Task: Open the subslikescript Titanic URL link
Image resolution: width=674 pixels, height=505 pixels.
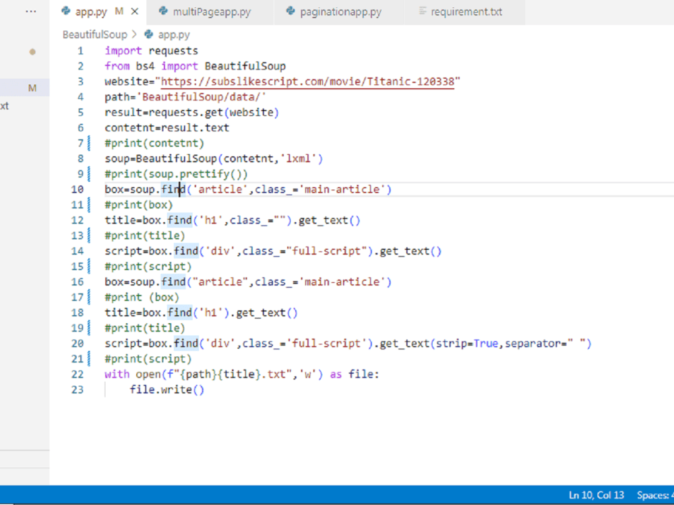Action: click(307, 81)
